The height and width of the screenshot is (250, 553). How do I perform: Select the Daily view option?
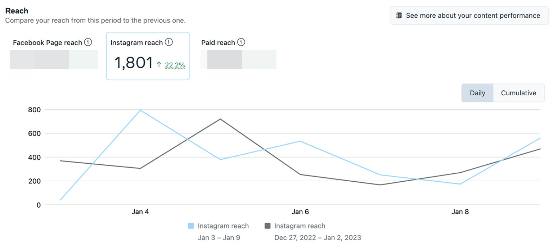[x=477, y=92]
